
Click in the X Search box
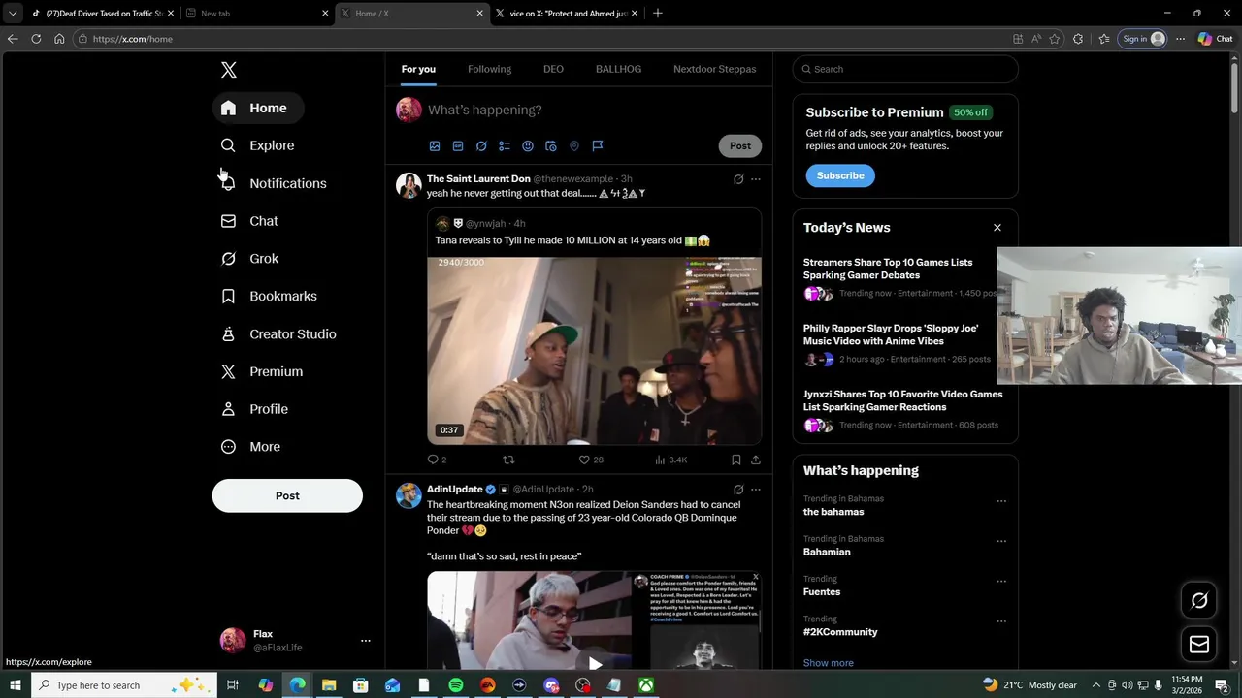click(x=905, y=69)
